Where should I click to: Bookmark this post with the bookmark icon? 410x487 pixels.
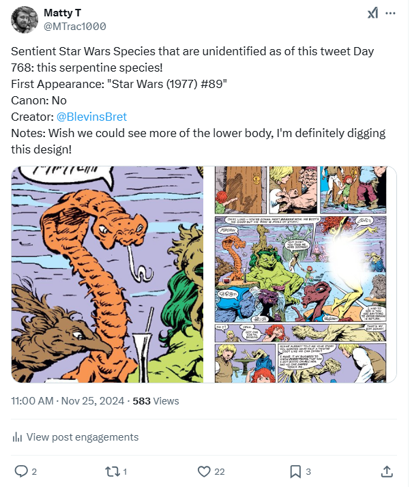295,471
